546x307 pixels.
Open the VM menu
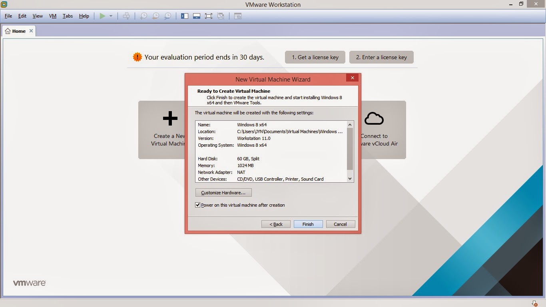click(52, 16)
